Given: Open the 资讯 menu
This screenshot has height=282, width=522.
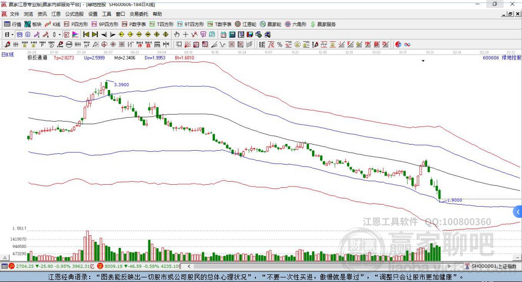Looking at the screenshot, I should (42, 14).
